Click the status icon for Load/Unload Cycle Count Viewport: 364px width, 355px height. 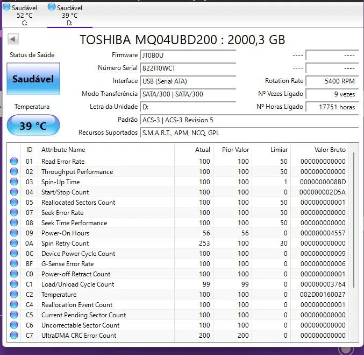pyautogui.click(x=14, y=284)
